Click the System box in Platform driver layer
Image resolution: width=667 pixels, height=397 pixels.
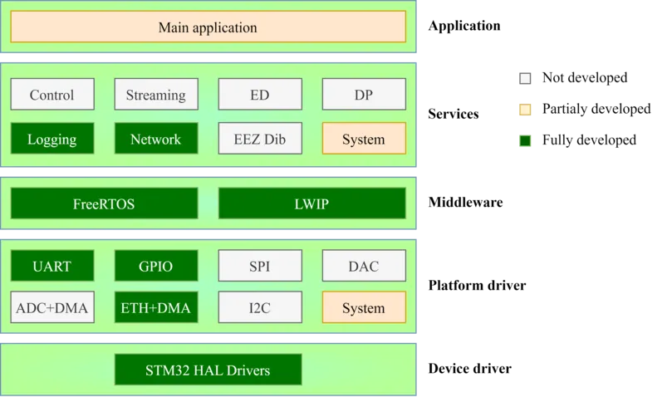click(364, 307)
